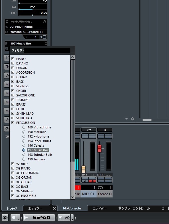The image size is (169, 224).
Task: Click the MIDI 01 channel name label
Action: tap(89, 194)
